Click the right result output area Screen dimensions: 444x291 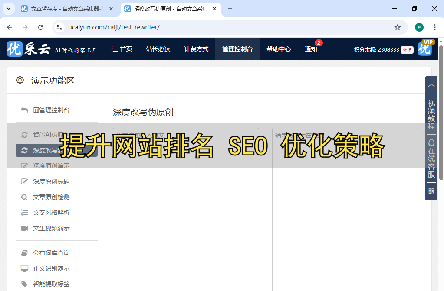345,209
